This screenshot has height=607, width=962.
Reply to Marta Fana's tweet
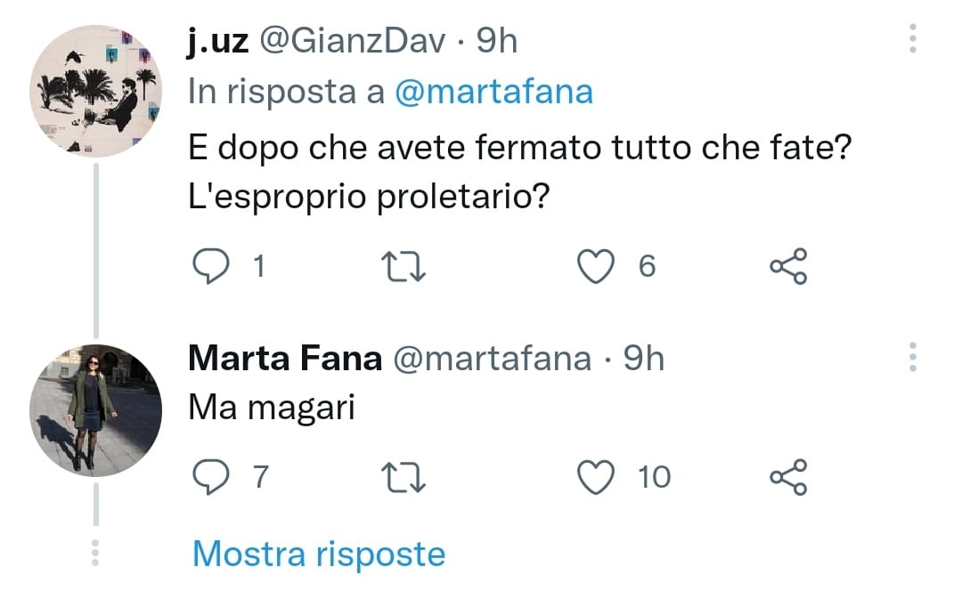[x=210, y=477]
